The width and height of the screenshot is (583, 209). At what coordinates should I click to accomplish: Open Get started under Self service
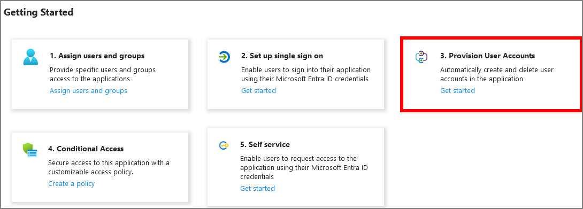click(x=257, y=189)
